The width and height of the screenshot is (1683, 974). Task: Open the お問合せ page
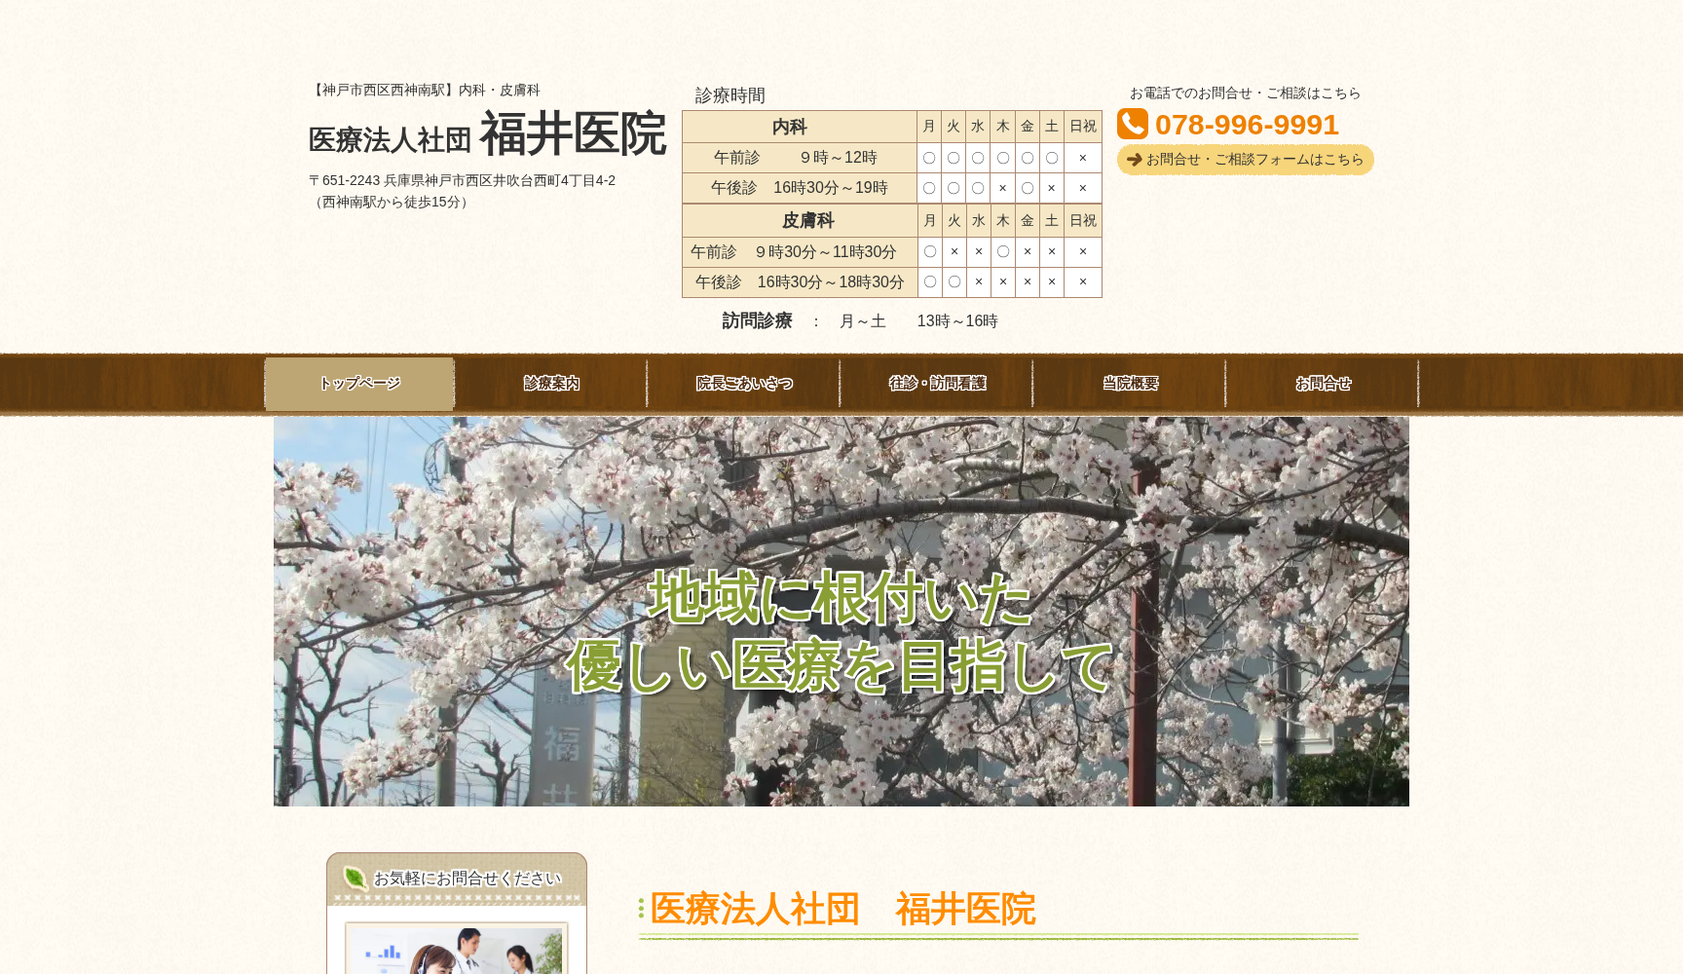(1323, 383)
